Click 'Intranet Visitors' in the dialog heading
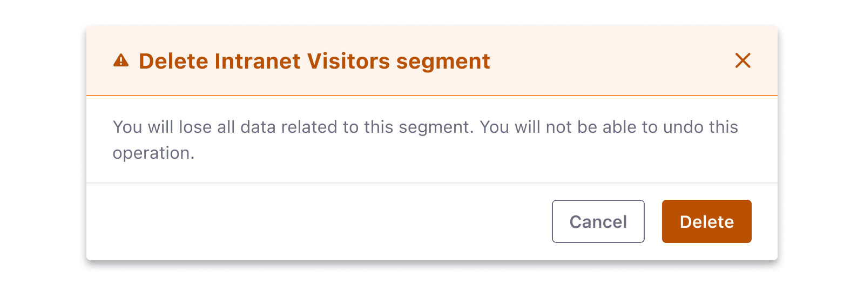864x284 pixels. point(302,61)
